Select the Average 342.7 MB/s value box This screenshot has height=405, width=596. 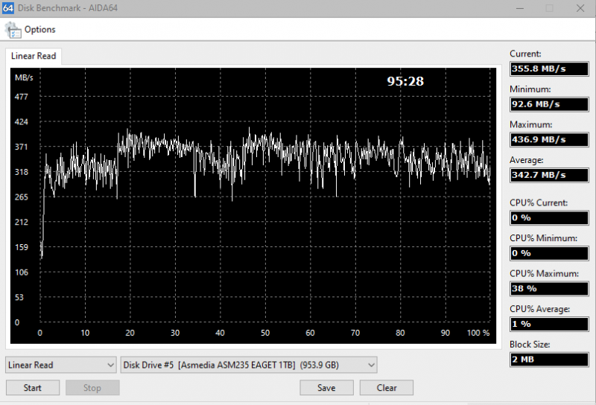548,175
